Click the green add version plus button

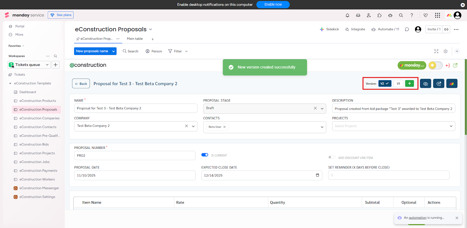point(410,83)
